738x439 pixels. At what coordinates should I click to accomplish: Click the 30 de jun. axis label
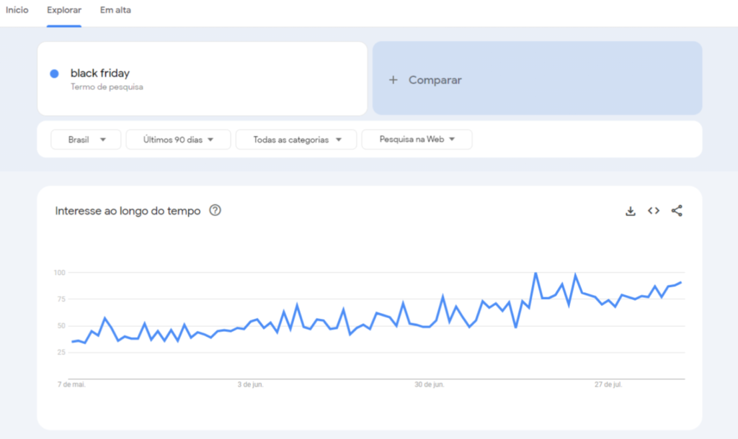430,385
